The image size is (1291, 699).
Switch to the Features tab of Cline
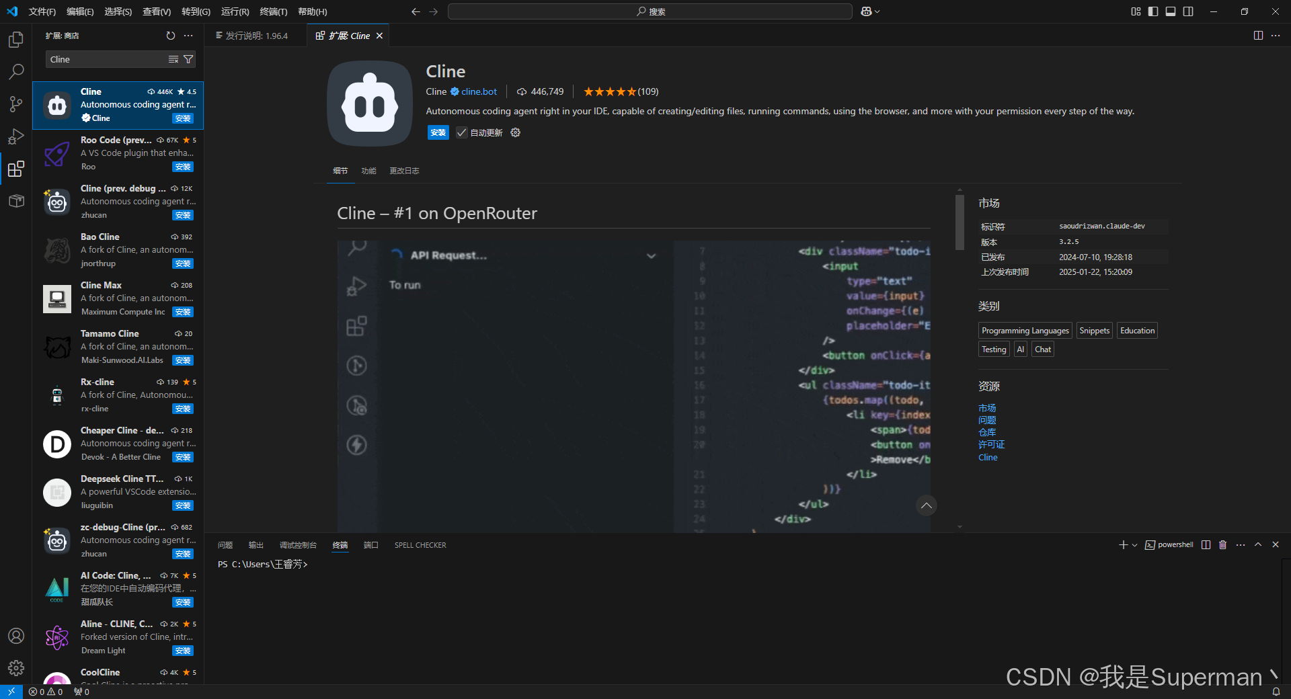click(368, 171)
